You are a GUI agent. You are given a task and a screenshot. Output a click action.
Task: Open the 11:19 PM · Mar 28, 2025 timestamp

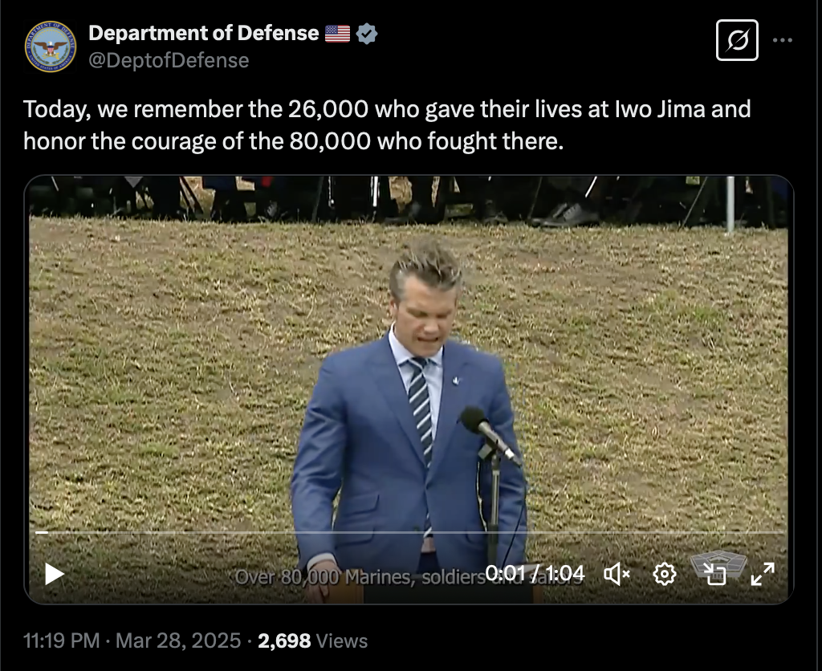tap(132, 640)
